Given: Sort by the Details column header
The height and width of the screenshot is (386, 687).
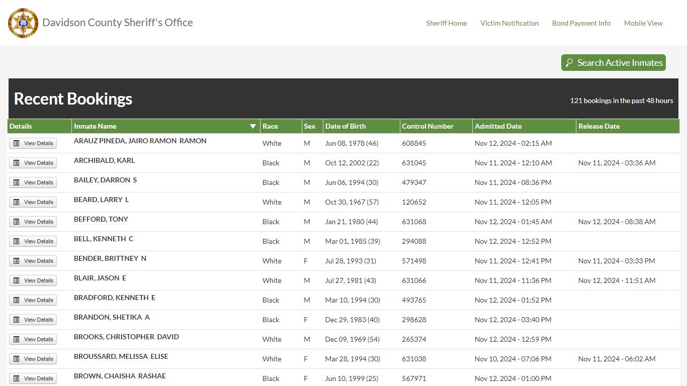Looking at the screenshot, I should [x=40, y=126].
